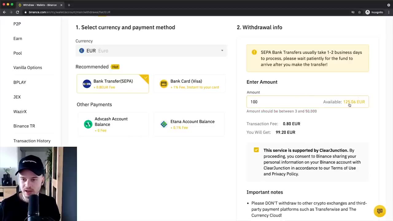Click the 'Other Payments' label
The image size is (393, 221).
coord(94,104)
